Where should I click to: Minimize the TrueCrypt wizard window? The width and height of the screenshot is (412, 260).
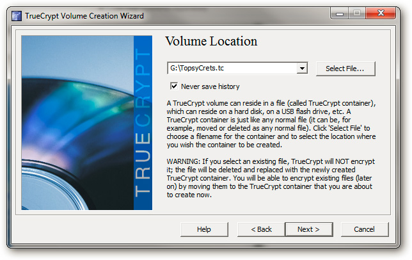pos(340,13)
